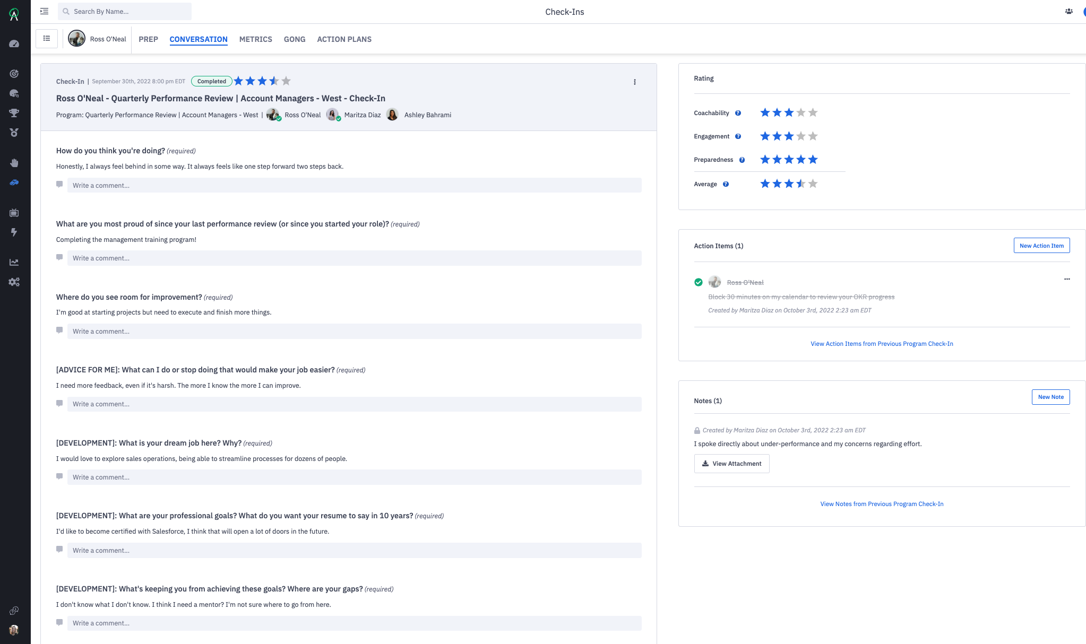
Task: Click the football helmet icon in sidebar
Action: pyautogui.click(x=14, y=94)
